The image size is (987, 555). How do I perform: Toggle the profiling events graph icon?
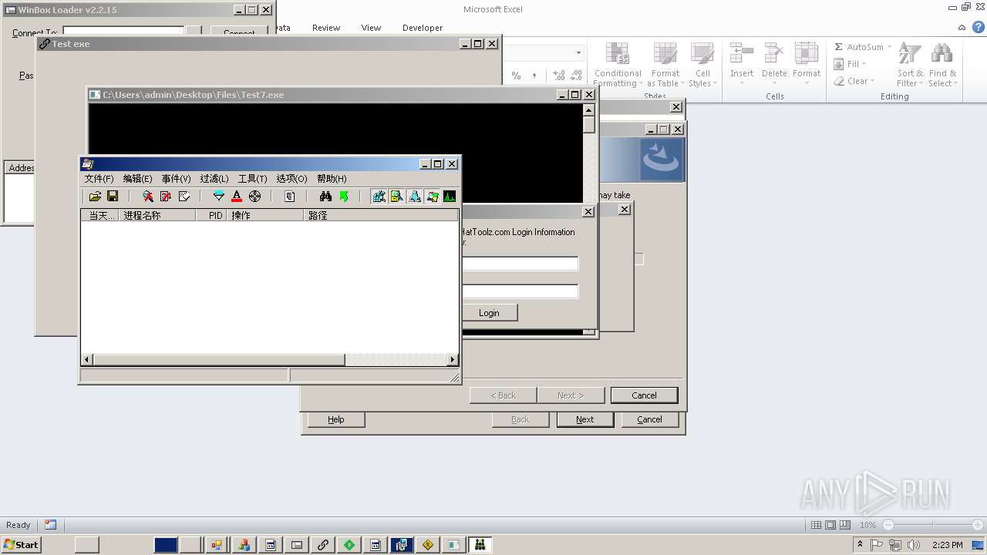point(450,197)
